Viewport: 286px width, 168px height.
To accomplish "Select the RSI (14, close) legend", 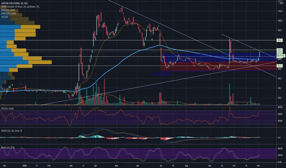I will tap(7, 109).
